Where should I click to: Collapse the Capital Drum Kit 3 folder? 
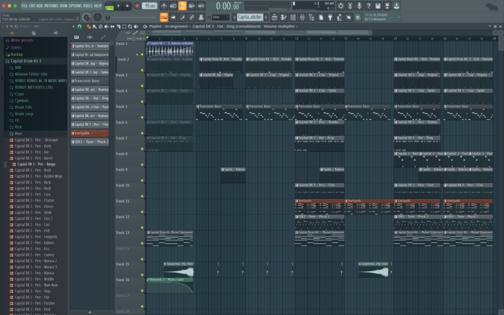tap(26, 61)
